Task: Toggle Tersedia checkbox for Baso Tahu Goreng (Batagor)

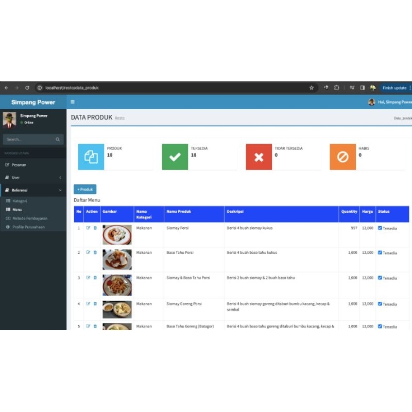Action: (x=380, y=326)
